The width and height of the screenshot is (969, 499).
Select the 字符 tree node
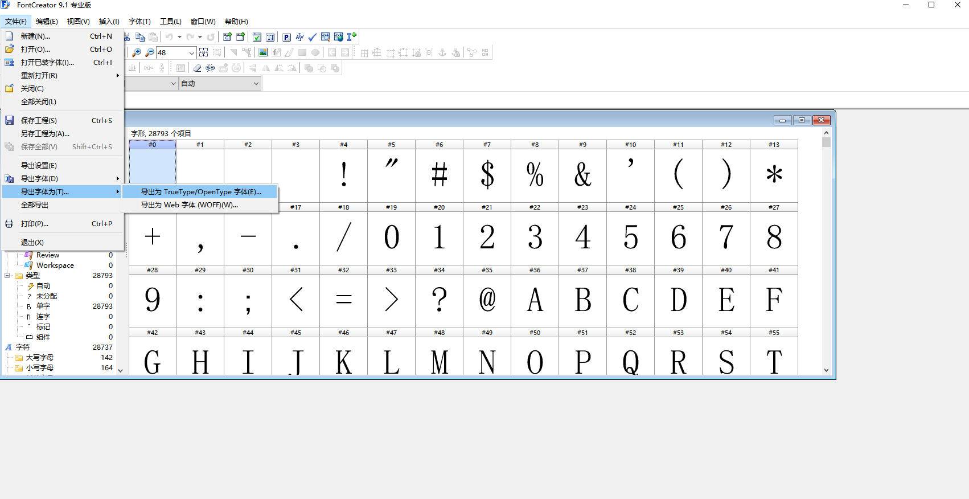coord(23,347)
